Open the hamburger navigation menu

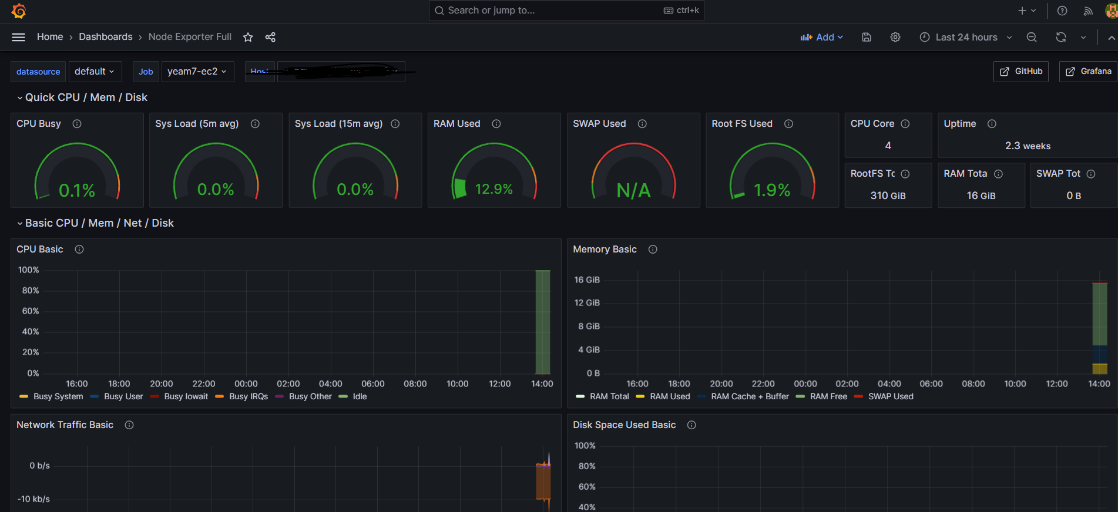(x=18, y=37)
